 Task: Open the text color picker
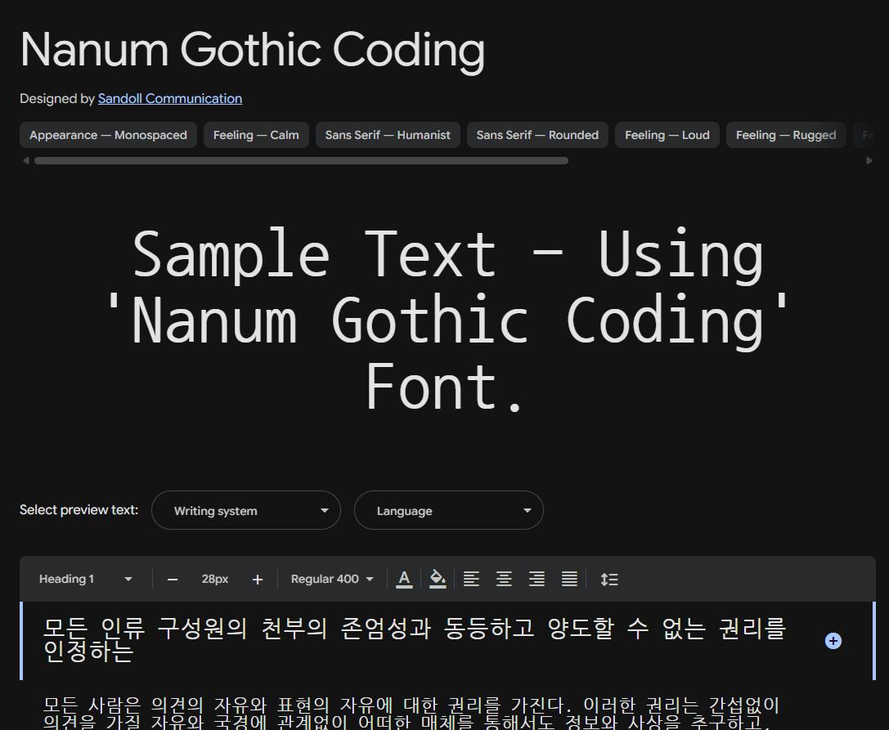point(404,580)
